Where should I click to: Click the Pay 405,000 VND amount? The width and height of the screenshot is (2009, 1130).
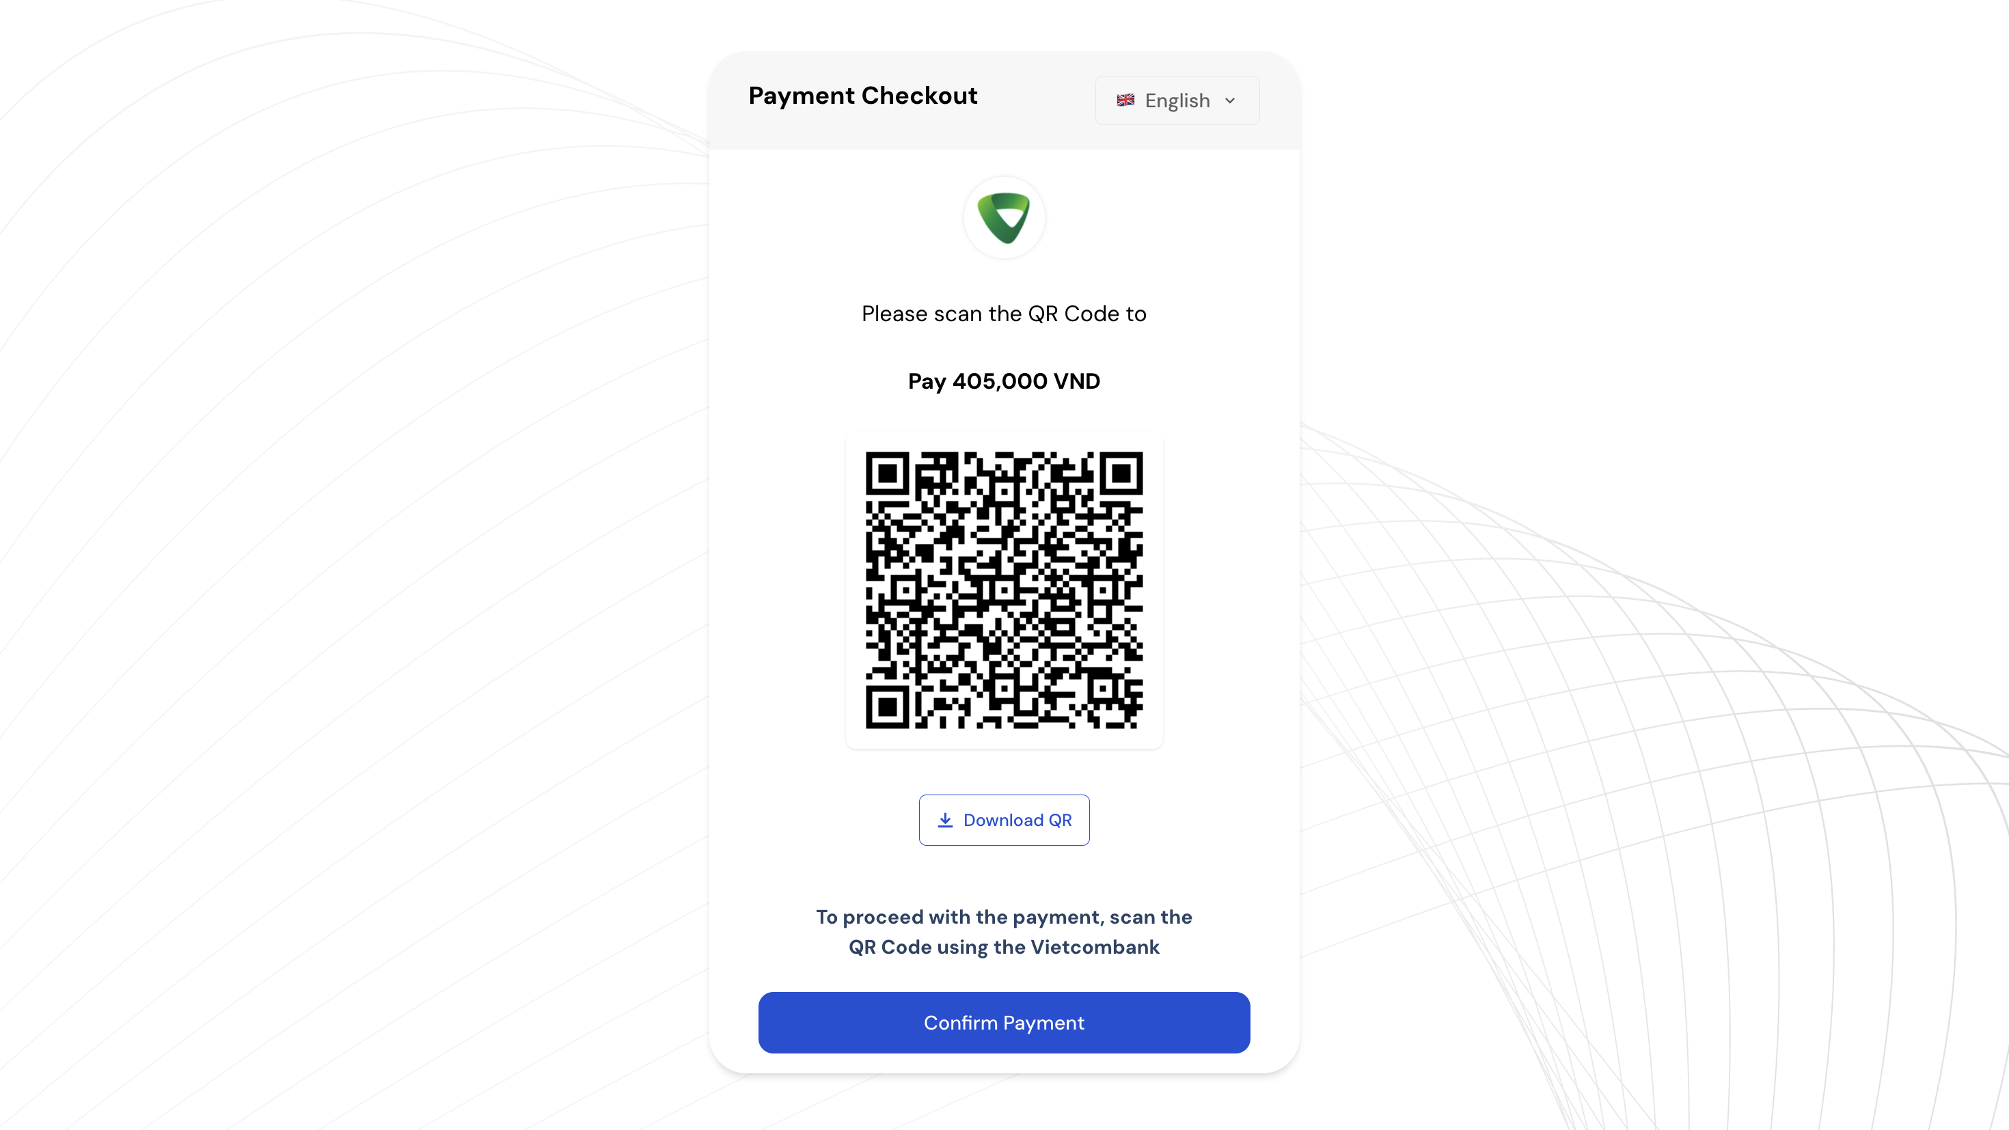click(x=1004, y=381)
